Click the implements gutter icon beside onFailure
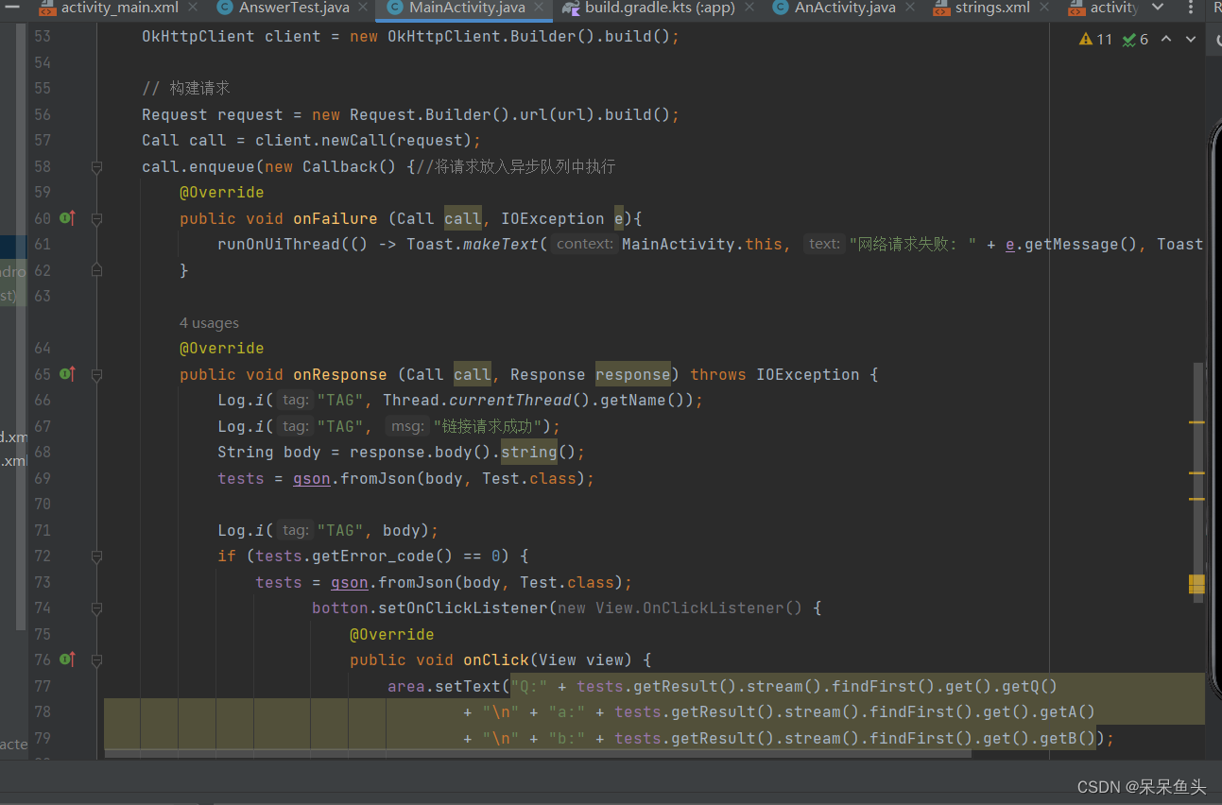Image resolution: width=1222 pixels, height=805 pixels. 67,218
